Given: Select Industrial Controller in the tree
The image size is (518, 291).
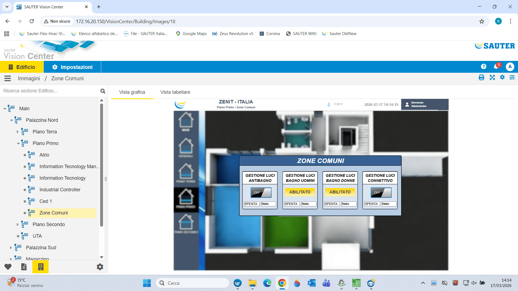Looking at the screenshot, I should [x=60, y=190].
